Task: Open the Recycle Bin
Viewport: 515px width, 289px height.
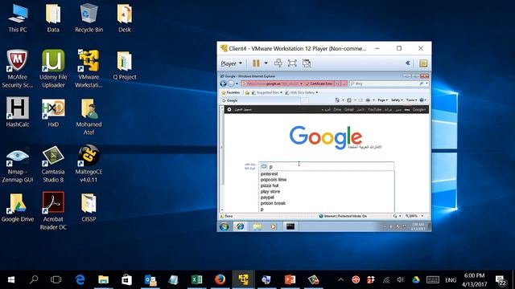Action: pyautogui.click(x=89, y=18)
